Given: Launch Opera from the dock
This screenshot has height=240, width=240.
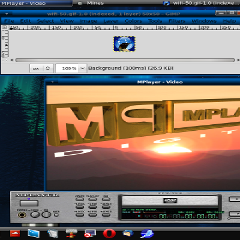Looking at the screenshot, I should [x=109, y=233].
